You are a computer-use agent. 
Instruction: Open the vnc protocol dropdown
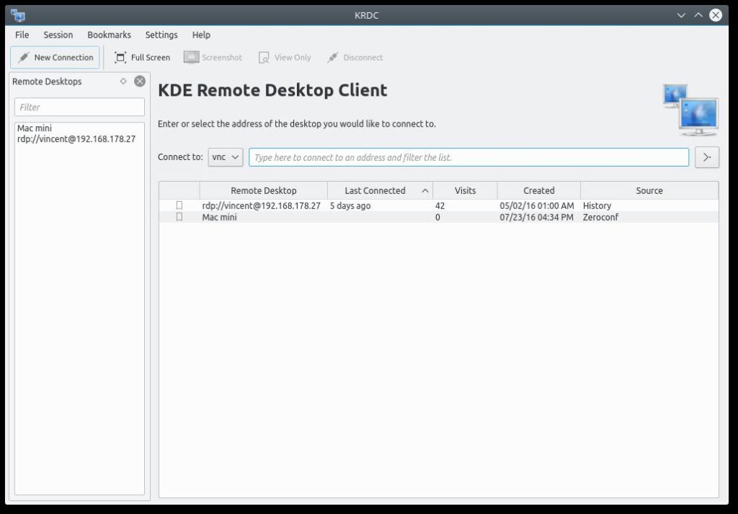[x=226, y=157]
